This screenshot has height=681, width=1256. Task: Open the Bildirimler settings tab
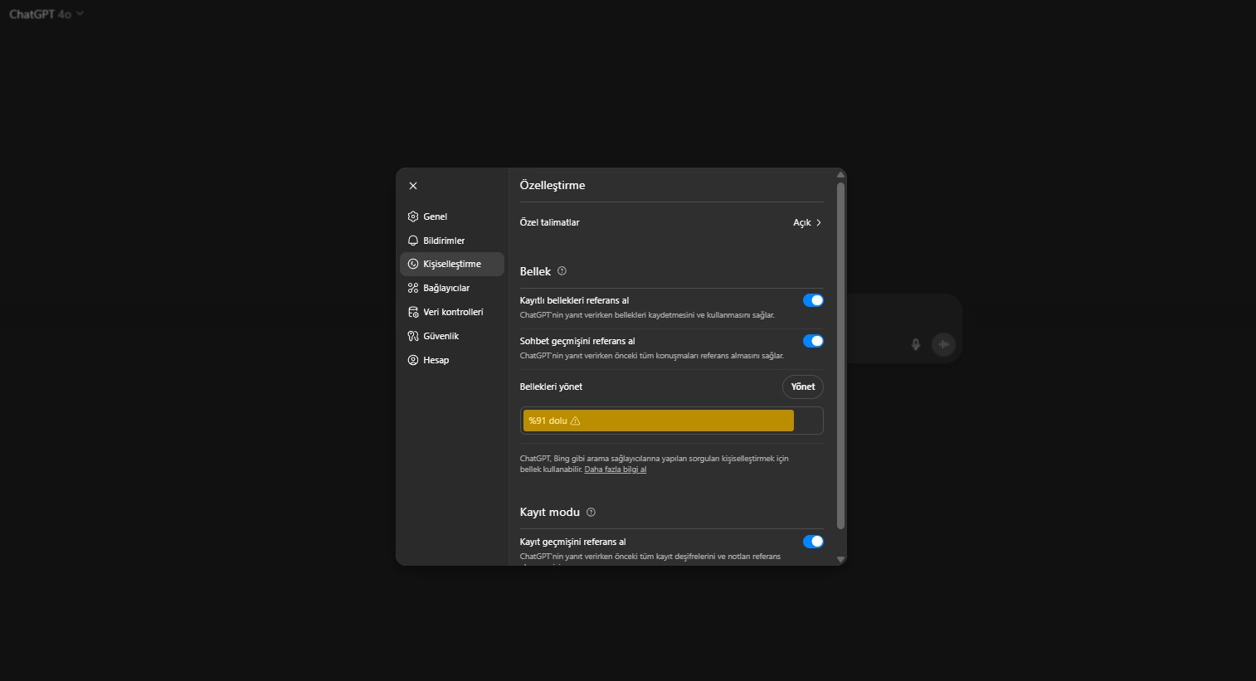pos(452,241)
